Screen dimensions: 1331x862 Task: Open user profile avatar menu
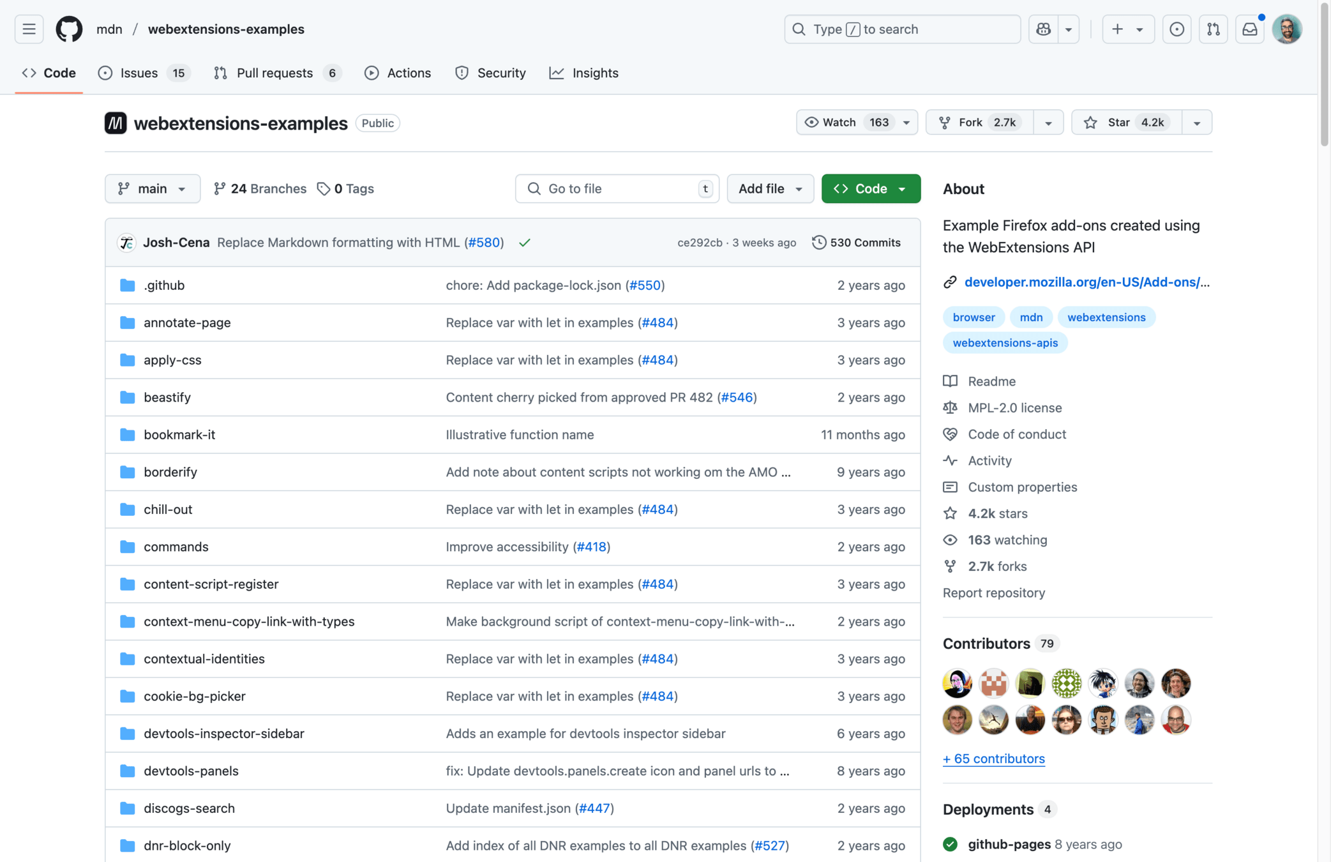tap(1287, 29)
